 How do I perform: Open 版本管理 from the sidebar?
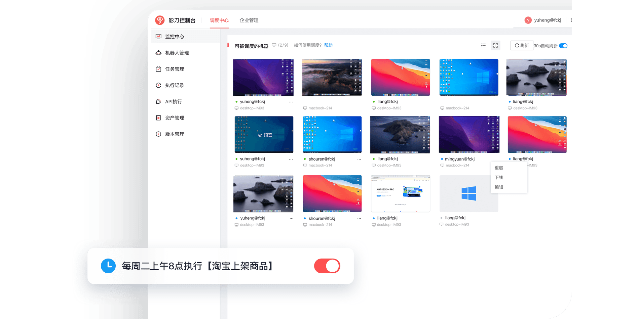[x=174, y=134]
